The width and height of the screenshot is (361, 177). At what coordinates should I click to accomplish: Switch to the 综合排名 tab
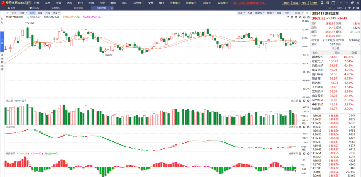(x=56, y=8)
